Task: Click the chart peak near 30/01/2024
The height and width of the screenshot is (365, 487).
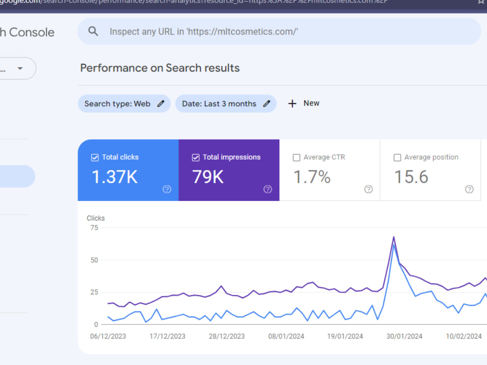Action: tap(394, 237)
